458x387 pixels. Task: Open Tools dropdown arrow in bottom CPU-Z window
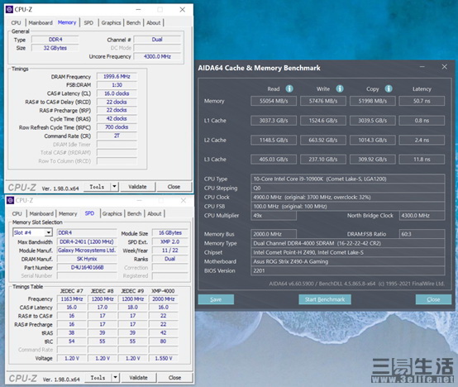[x=116, y=377]
